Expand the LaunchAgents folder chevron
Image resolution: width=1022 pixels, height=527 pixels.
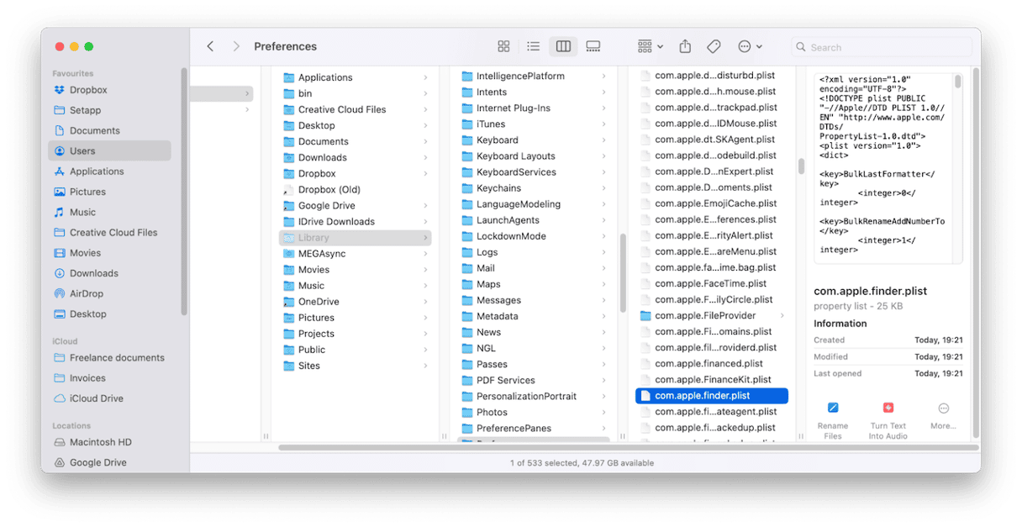pos(603,220)
